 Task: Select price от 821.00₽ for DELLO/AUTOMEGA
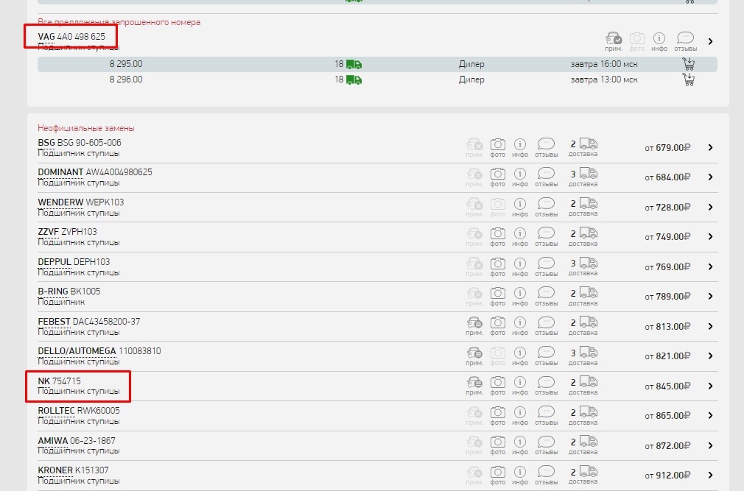click(667, 356)
